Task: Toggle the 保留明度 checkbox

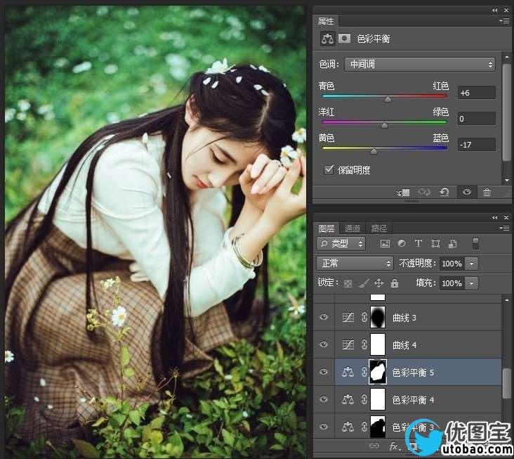Action: [329, 169]
